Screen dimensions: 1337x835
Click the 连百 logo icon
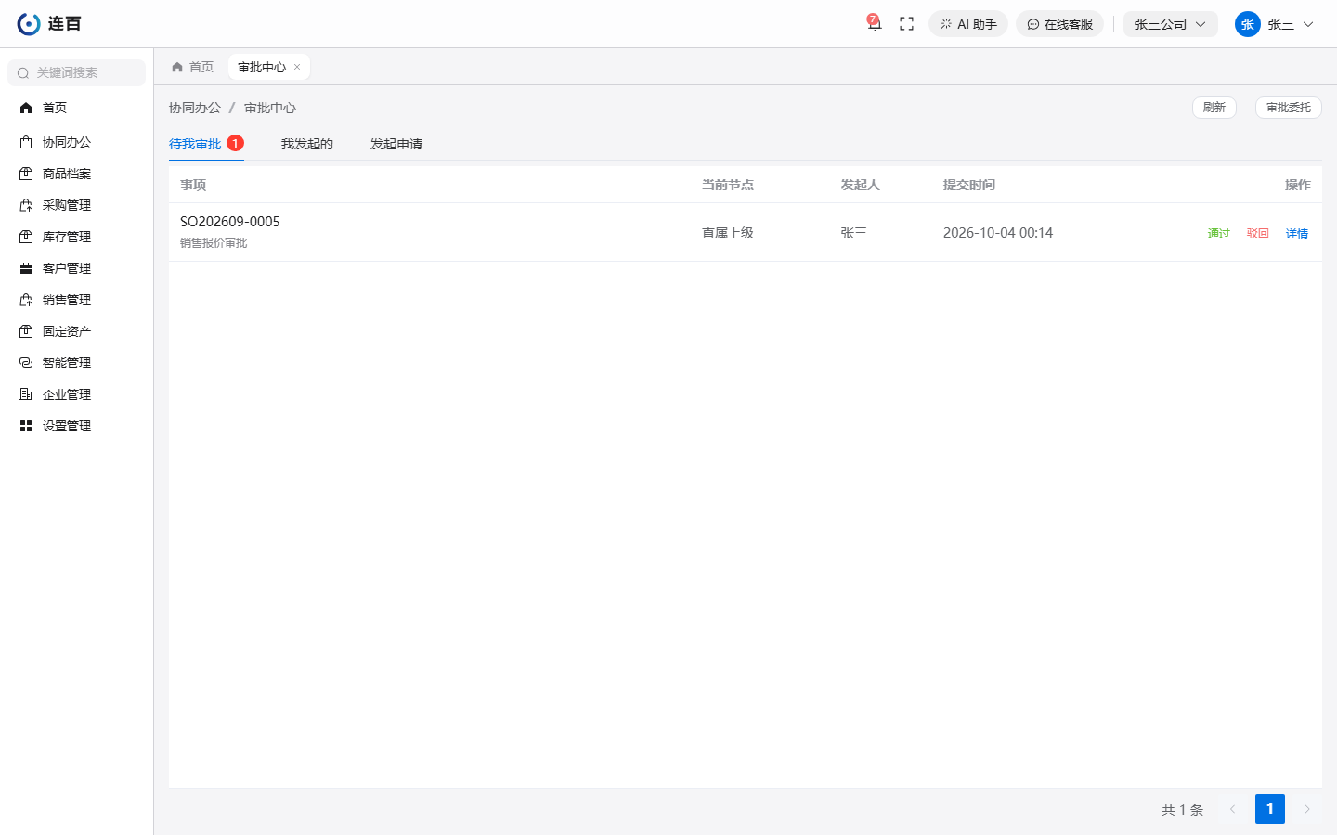point(29,24)
